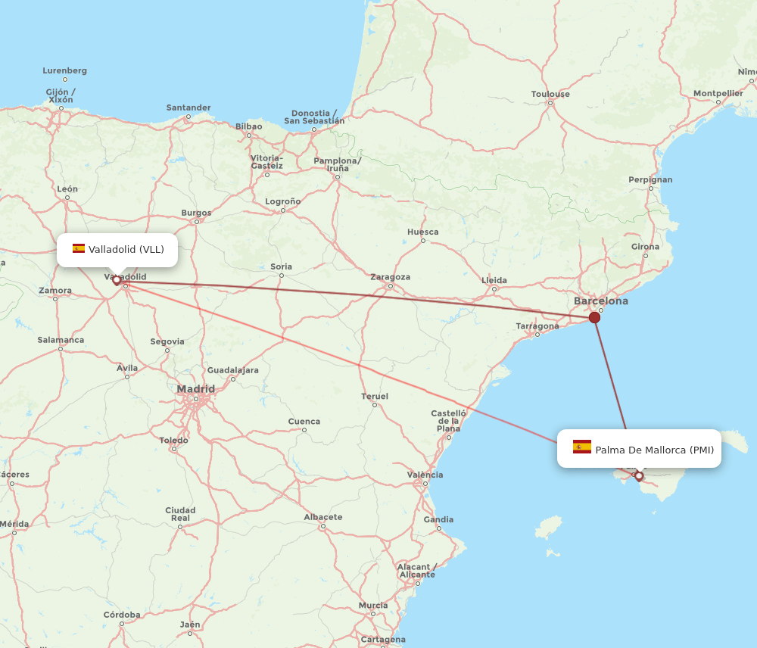Click the Gandia city label
757x648 pixels.
pyautogui.click(x=438, y=519)
